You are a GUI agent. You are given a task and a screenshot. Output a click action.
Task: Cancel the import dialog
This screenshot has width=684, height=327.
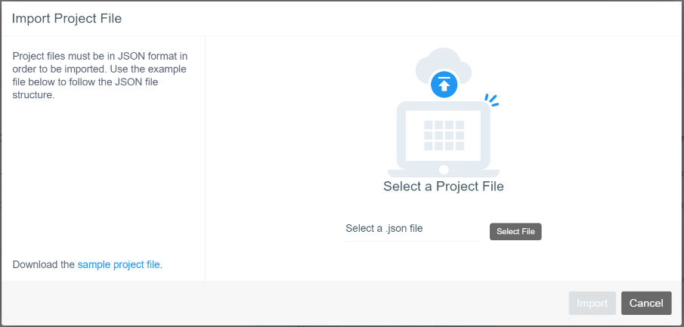[646, 303]
